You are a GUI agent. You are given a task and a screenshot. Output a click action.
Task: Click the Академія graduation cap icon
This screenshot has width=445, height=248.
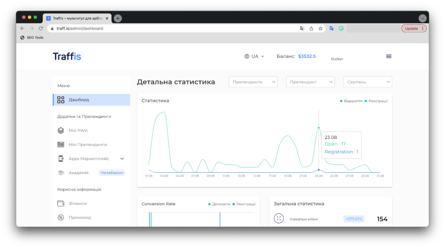point(61,173)
